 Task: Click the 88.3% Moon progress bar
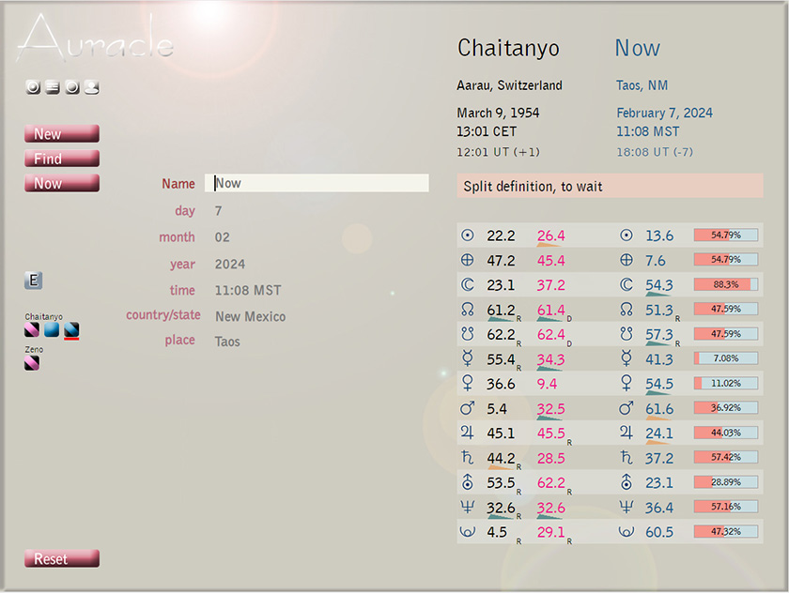tap(725, 284)
